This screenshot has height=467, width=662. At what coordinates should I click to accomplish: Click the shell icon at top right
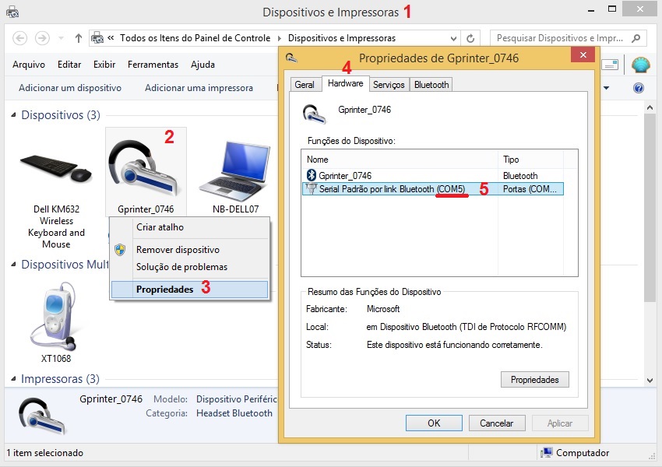click(x=640, y=65)
